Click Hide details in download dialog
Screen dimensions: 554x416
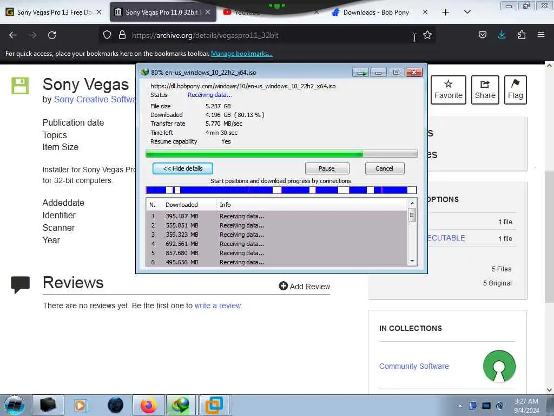point(183,168)
